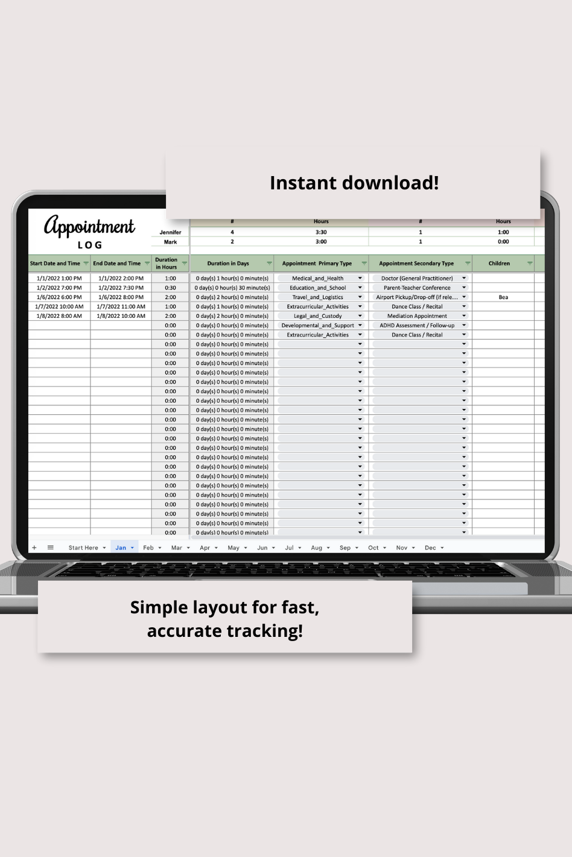Switch to the Feb sheet tab

coord(147,547)
